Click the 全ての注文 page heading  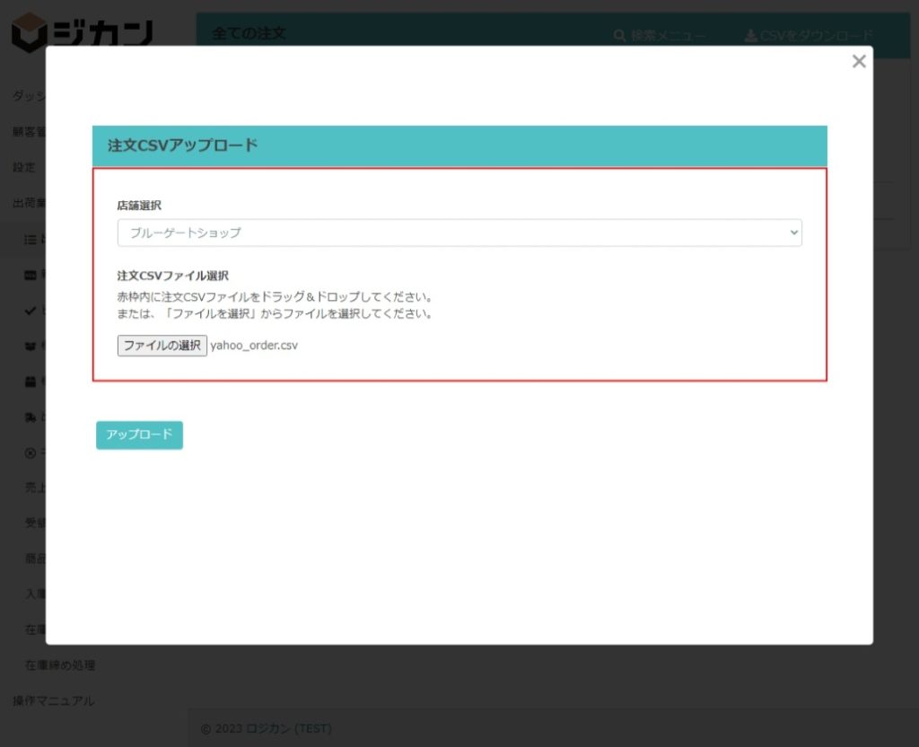pos(249,33)
